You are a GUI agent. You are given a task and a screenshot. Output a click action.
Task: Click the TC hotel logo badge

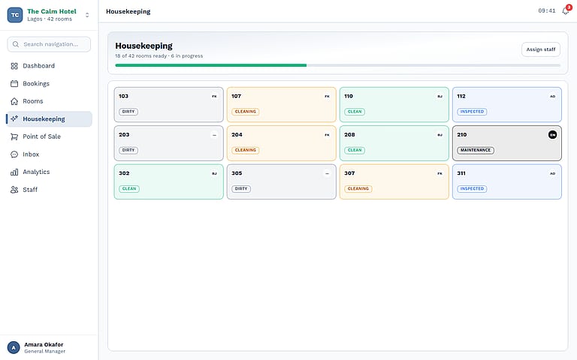[x=15, y=15]
